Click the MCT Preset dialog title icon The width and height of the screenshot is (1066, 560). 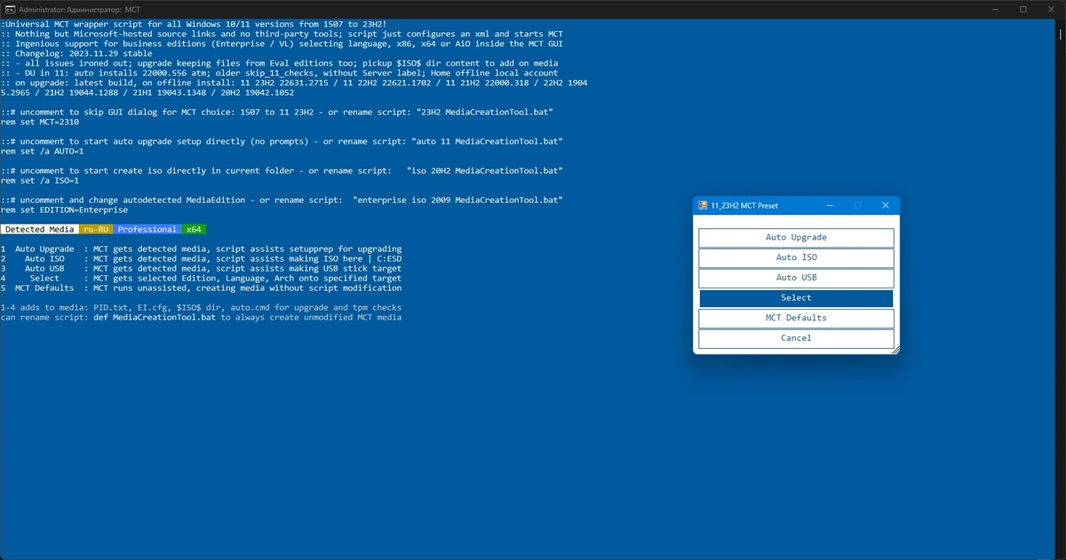[x=703, y=206]
